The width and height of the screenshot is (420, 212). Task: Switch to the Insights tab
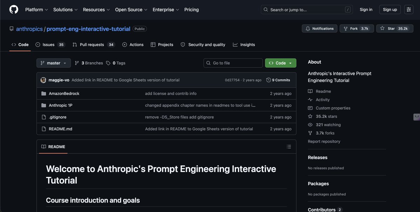coord(244,45)
